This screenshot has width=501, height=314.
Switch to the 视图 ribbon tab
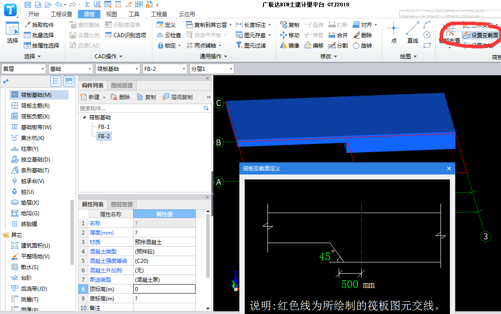tap(112, 14)
